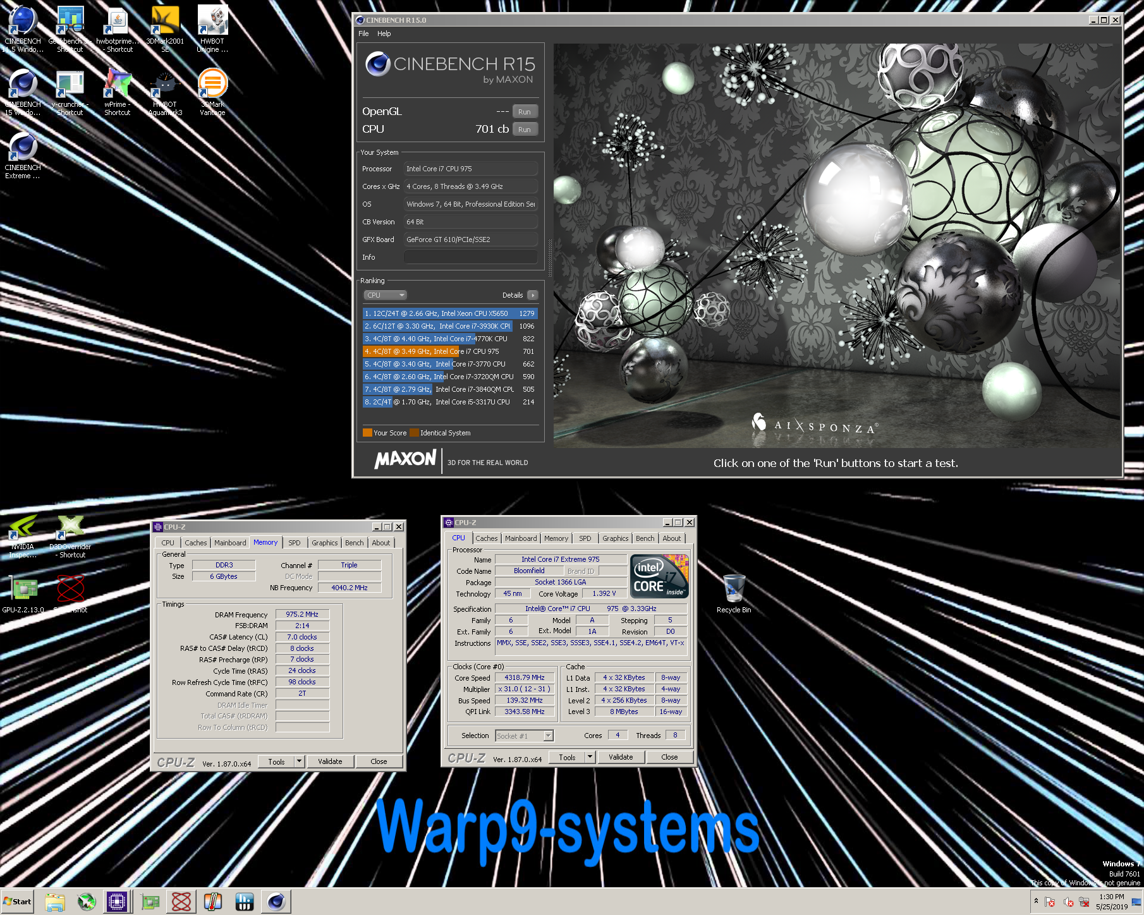
Task: Click the Action Center flag tray icon
Action: tap(1050, 902)
